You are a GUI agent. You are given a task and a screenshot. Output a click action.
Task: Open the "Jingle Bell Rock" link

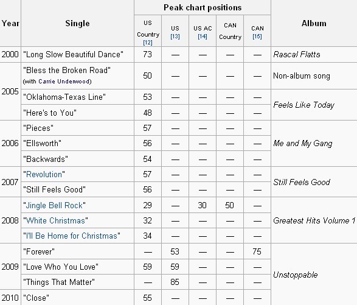point(54,205)
